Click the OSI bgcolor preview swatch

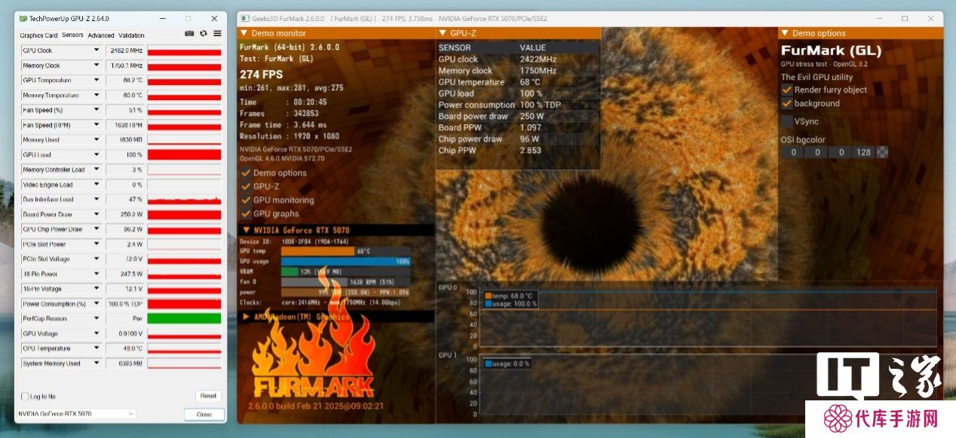[x=882, y=152]
